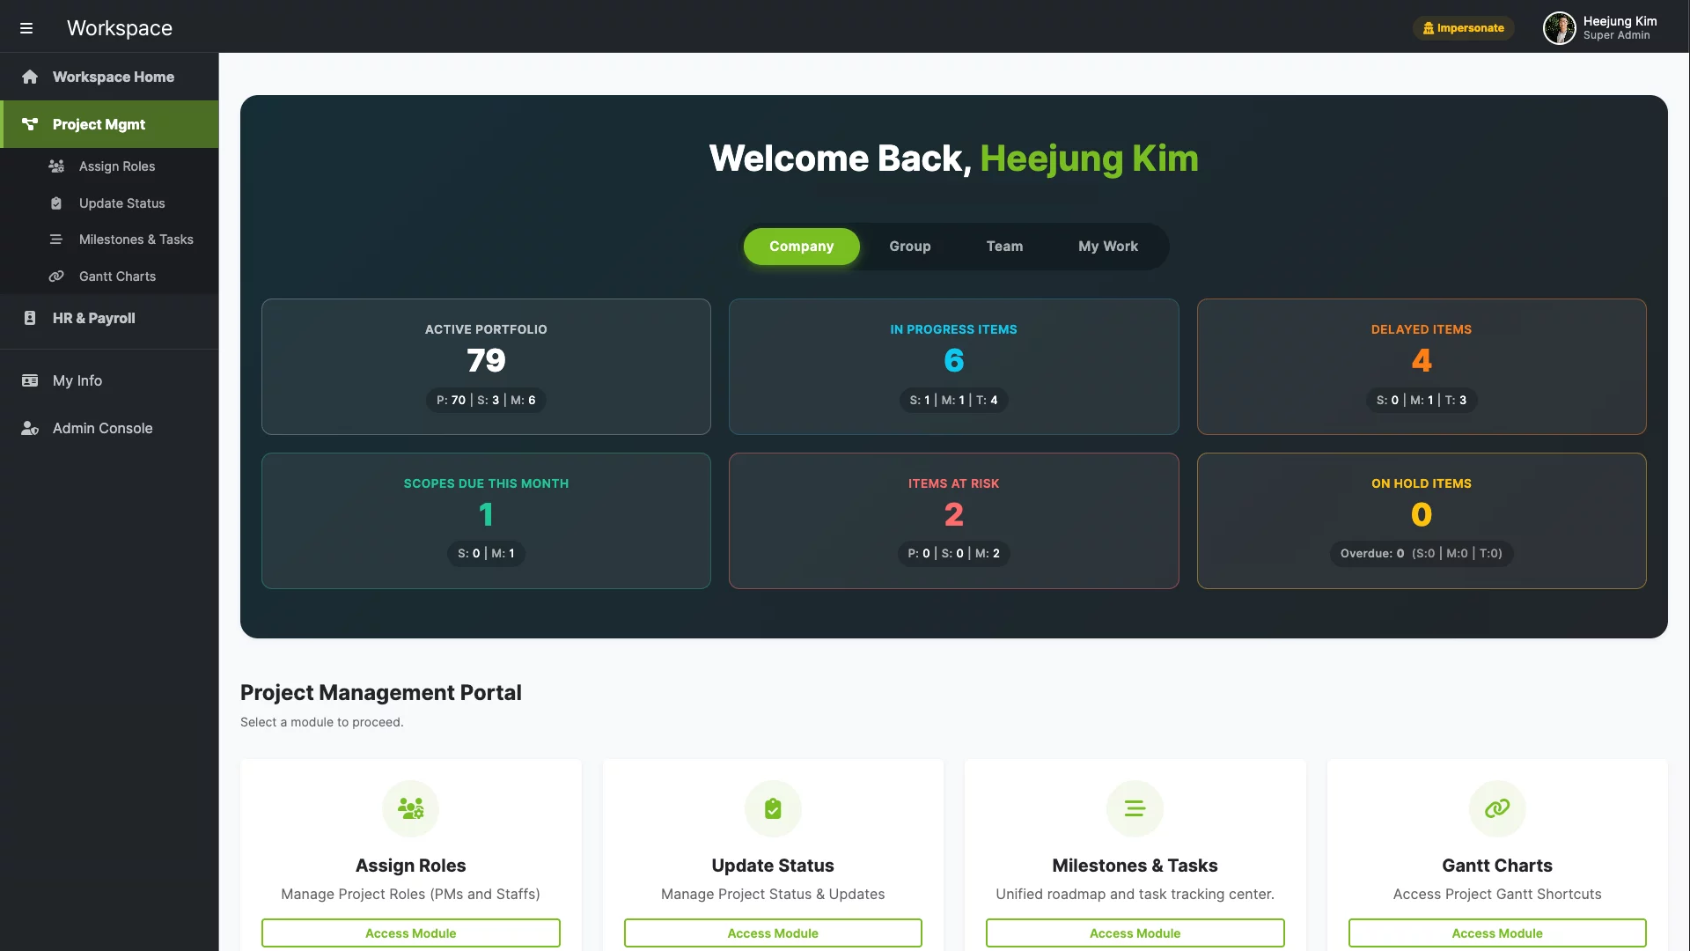Click the Welcome Back, Heejung Kim heading
Image resolution: width=1690 pixels, height=951 pixels.
tap(953, 158)
